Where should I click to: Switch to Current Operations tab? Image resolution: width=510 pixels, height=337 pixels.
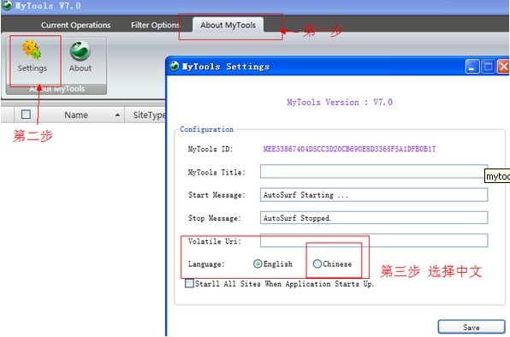tap(76, 25)
